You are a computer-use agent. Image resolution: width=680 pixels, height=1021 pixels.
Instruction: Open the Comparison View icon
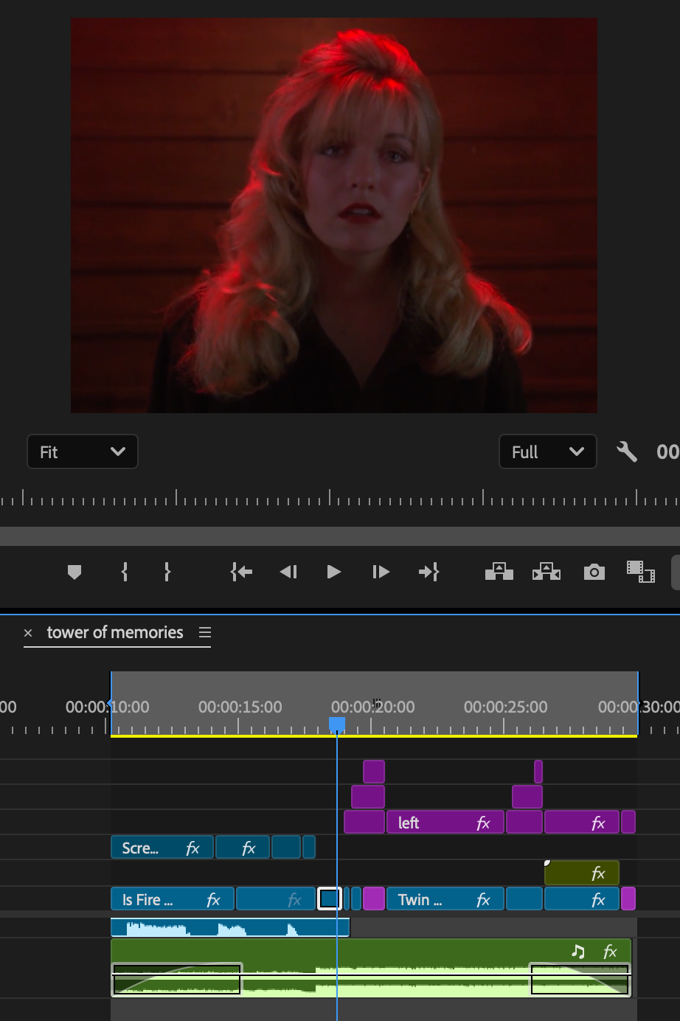641,572
